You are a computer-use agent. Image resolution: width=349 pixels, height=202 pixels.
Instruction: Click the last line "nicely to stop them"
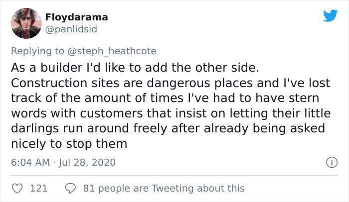pyautogui.click(x=69, y=143)
